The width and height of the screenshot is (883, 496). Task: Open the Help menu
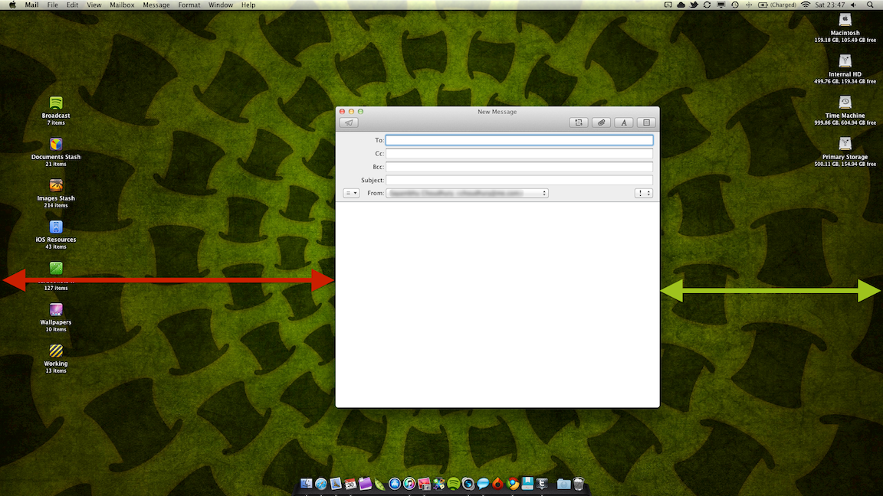point(248,5)
